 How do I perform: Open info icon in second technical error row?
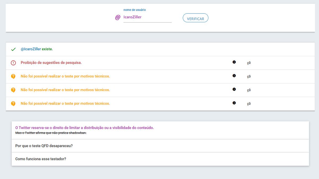[x=234, y=89]
